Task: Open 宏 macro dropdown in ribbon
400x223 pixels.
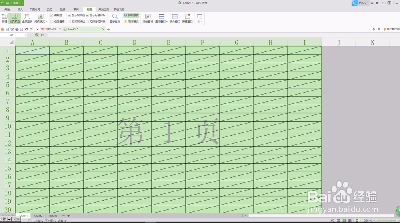Action: 200,18
